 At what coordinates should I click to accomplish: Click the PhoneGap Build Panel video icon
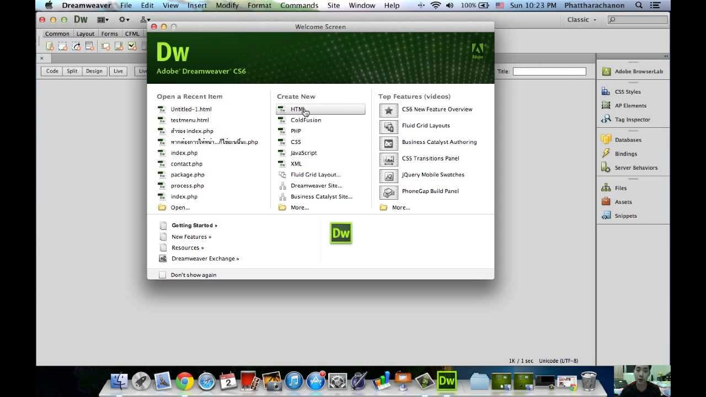pyautogui.click(x=389, y=192)
